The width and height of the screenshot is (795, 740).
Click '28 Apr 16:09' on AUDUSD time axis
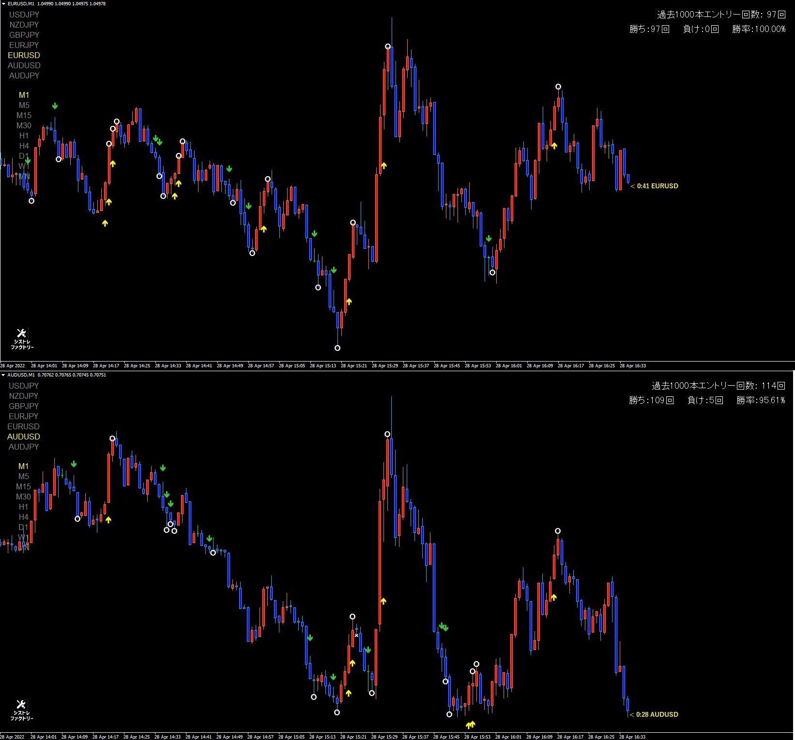[540, 737]
